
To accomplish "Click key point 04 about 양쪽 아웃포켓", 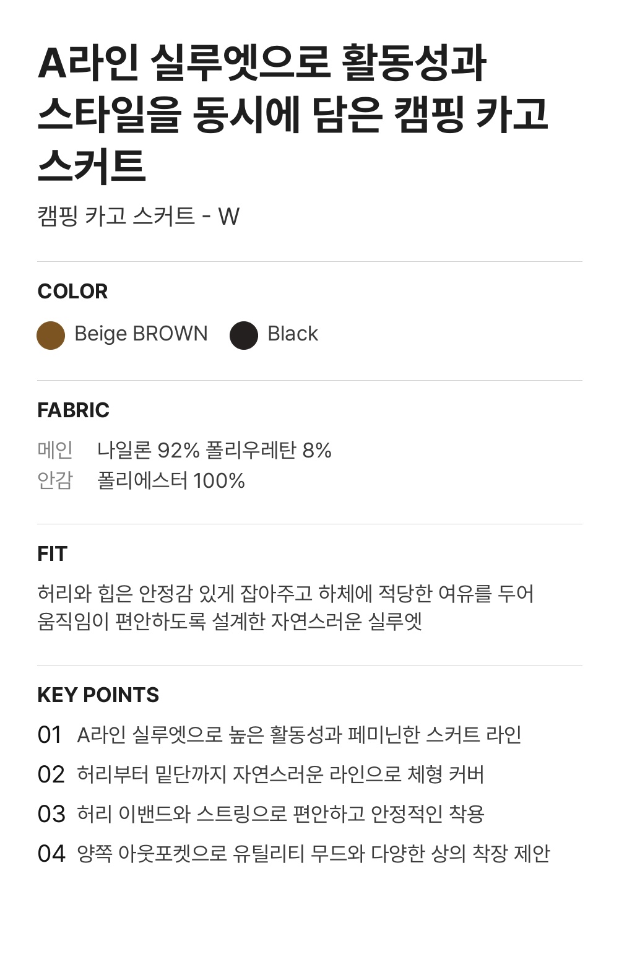I will point(313,854).
